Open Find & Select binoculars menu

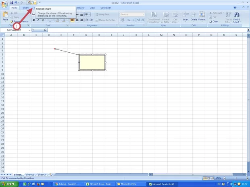coord(237,17)
